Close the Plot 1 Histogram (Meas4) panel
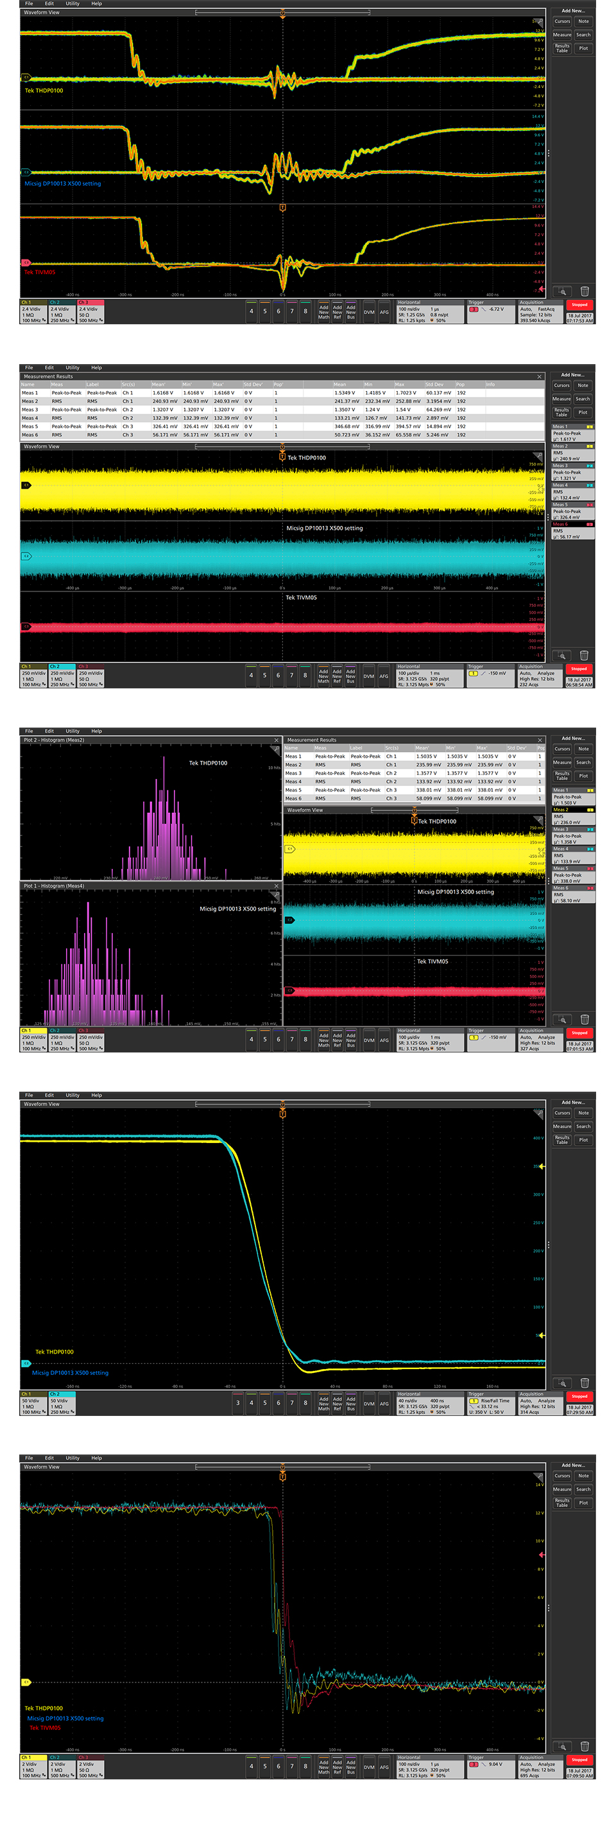 (277, 886)
